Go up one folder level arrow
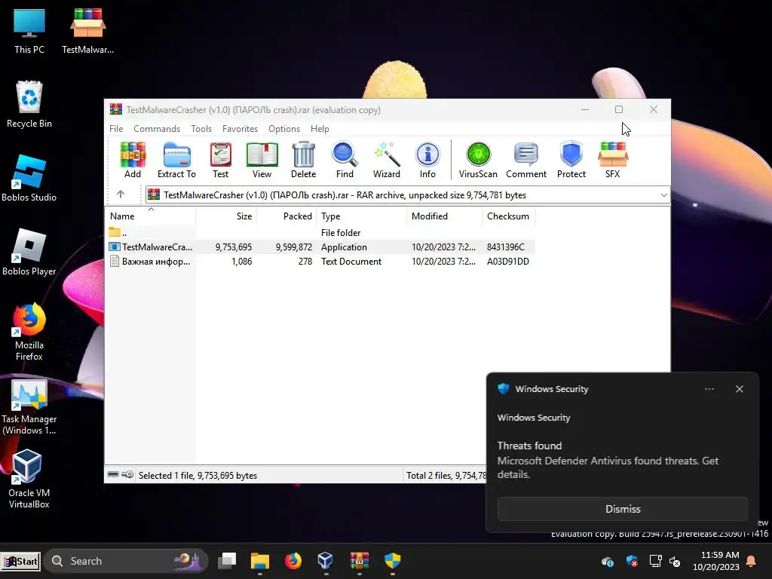The width and height of the screenshot is (772, 579). [x=121, y=195]
